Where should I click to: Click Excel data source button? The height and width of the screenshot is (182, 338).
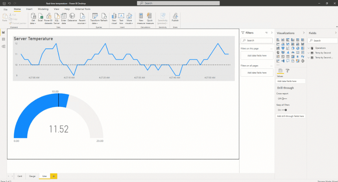point(40,17)
